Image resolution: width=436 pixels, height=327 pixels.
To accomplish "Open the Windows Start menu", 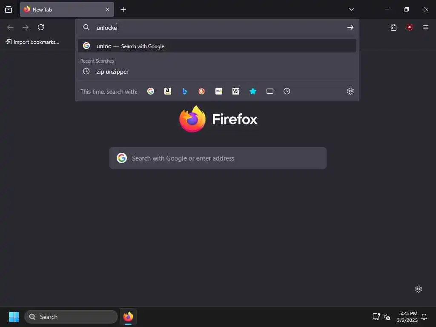I will (x=14, y=317).
